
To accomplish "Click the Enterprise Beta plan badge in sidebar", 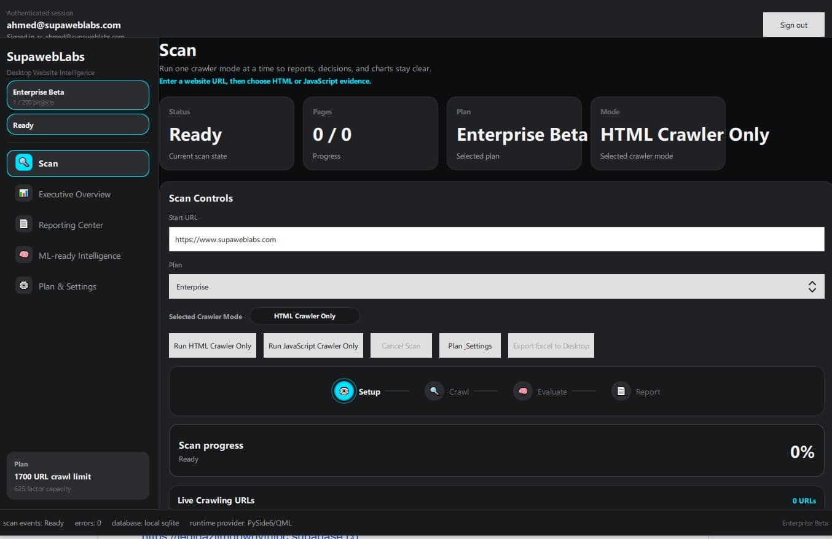I will point(78,95).
